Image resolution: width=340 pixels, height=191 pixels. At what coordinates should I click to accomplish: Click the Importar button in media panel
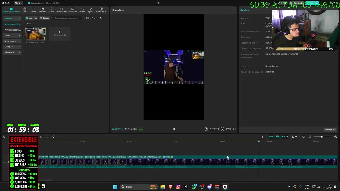tap(31, 18)
